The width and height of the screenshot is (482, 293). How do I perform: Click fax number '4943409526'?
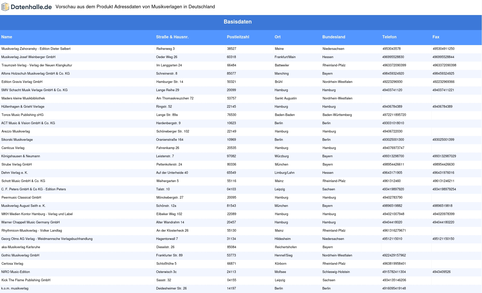pos(442,272)
